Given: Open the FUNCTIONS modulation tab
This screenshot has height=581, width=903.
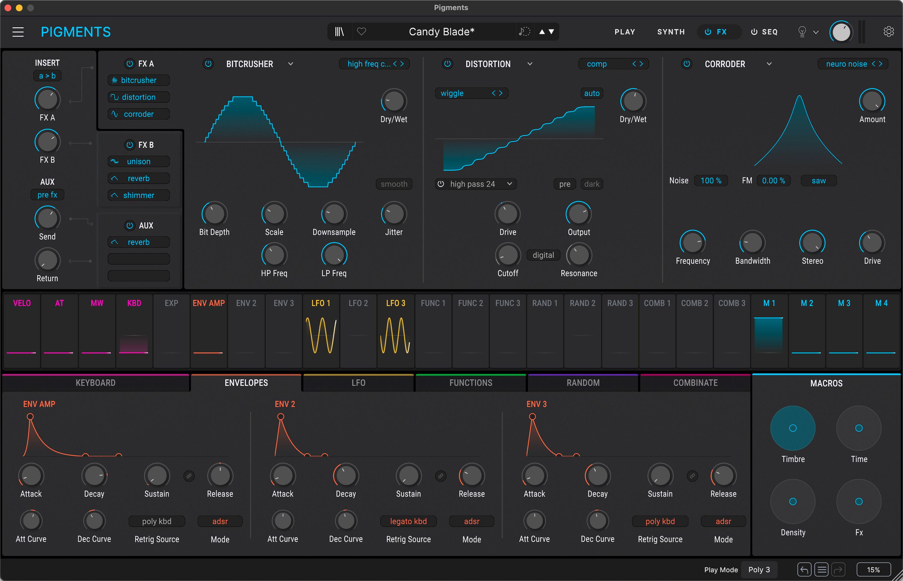Looking at the screenshot, I should [470, 383].
